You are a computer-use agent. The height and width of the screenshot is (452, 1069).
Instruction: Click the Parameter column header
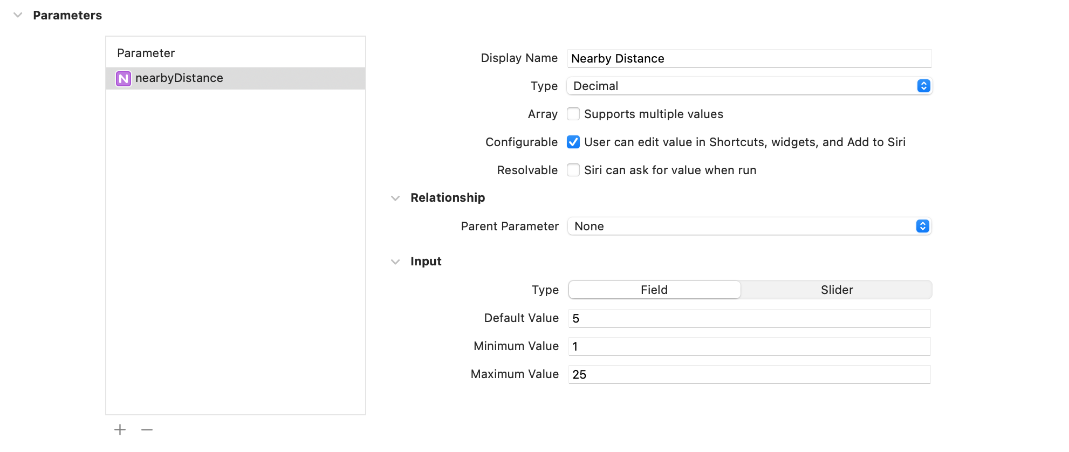coord(146,53)
